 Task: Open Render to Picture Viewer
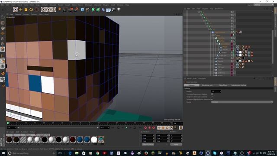tap(71, 10)
